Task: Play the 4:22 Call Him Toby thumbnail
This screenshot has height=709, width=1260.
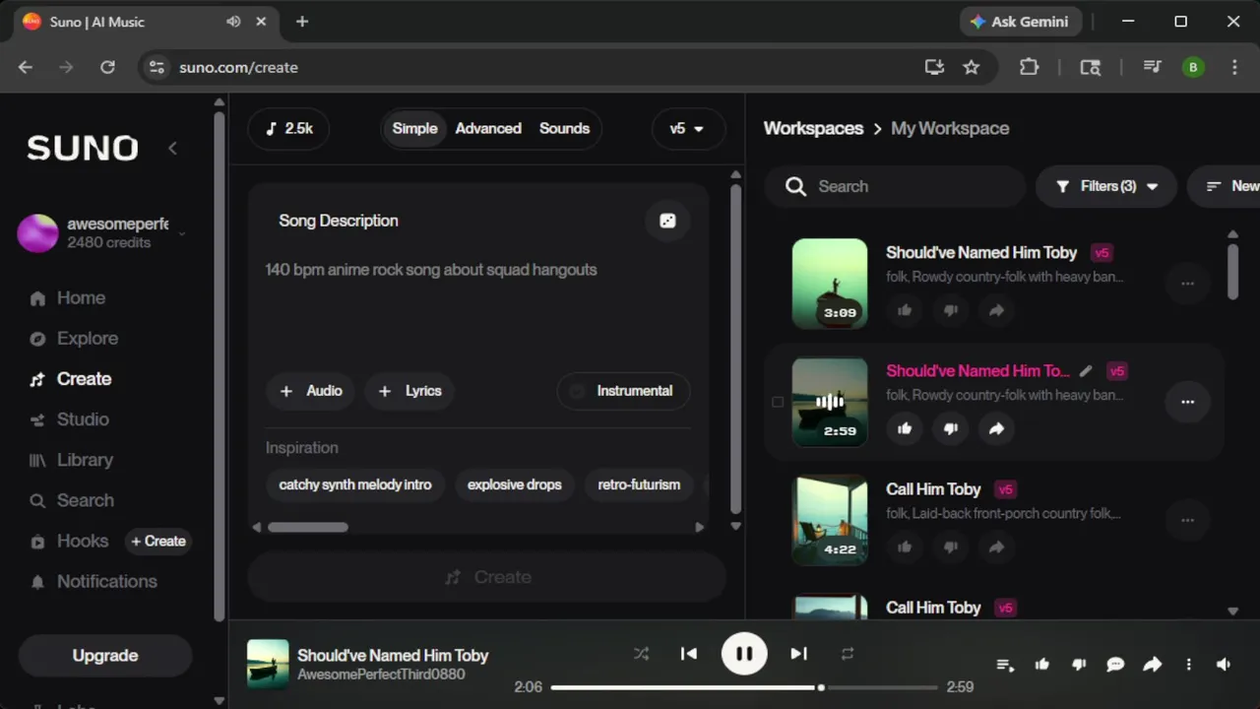Action: (x=830, y=520)
